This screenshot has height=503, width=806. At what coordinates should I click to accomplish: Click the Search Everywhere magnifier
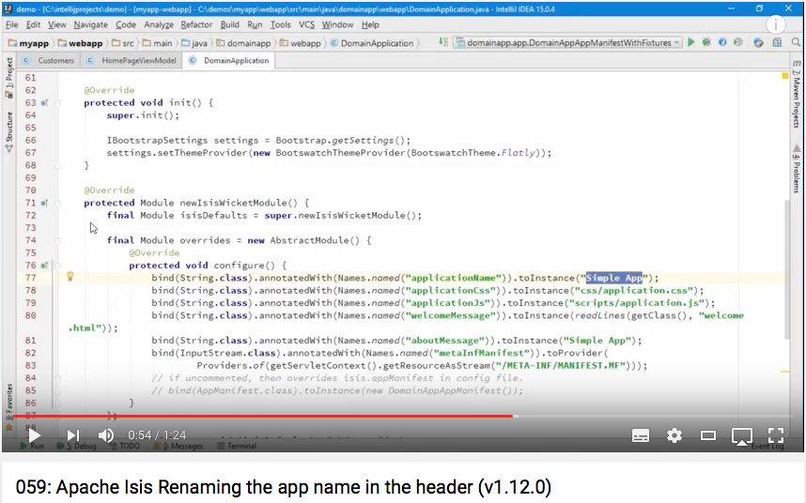tap(796, 42)
